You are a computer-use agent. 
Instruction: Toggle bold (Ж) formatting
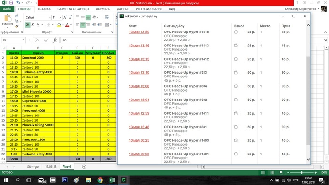tap(27, 25)
